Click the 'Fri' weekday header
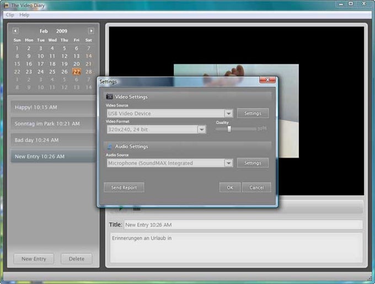Image resolution: width=375 pixels, height=284 pixels. point(77,40)
